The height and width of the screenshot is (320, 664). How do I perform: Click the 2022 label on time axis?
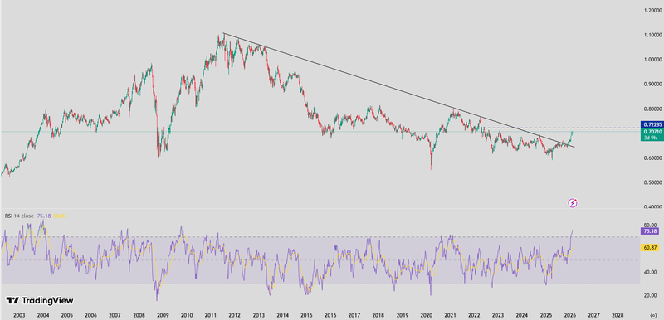click(x=475, y=315)
